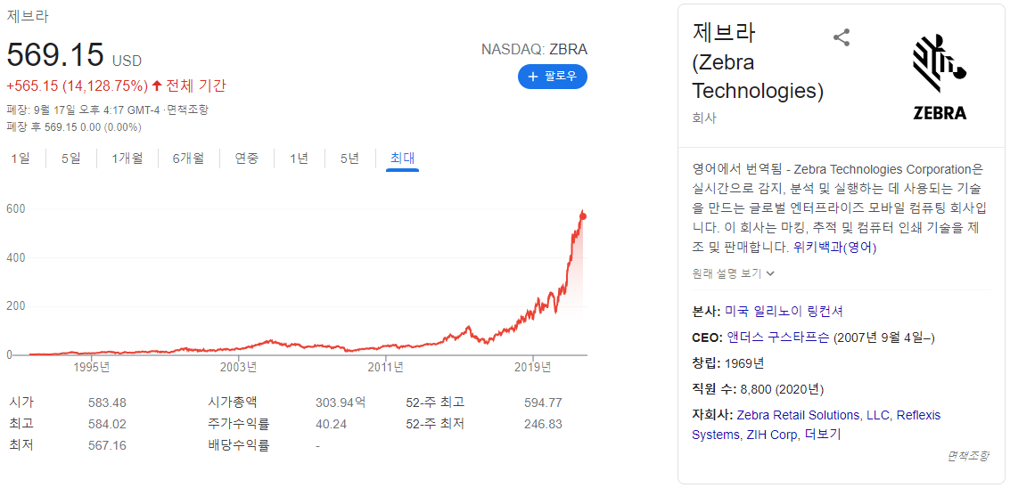Viewport: 1010px width, 488px height.
Task: Click the 2019년 label on the chart axis
Action: point(533,368)
